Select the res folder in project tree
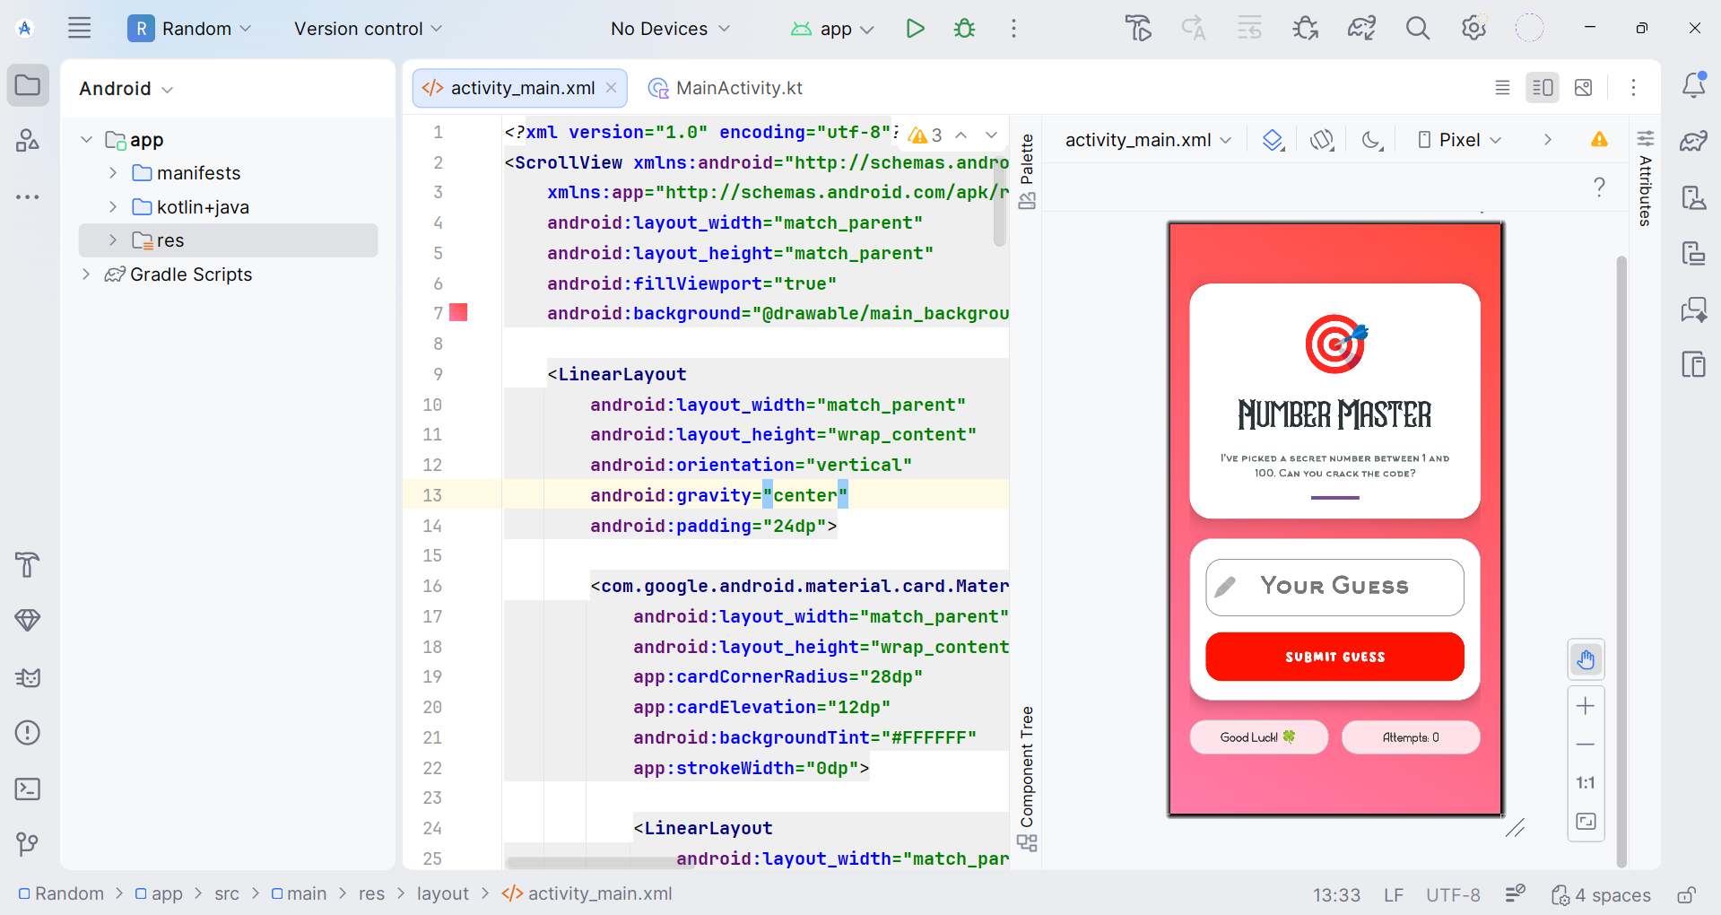 (228, 240)
